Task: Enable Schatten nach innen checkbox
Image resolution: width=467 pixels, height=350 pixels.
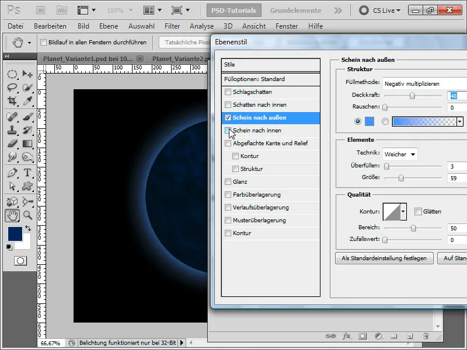Action: (228, 105)
